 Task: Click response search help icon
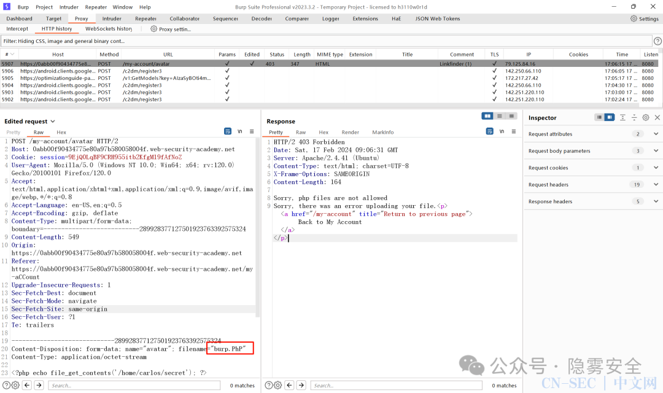(x=268, y=385)
